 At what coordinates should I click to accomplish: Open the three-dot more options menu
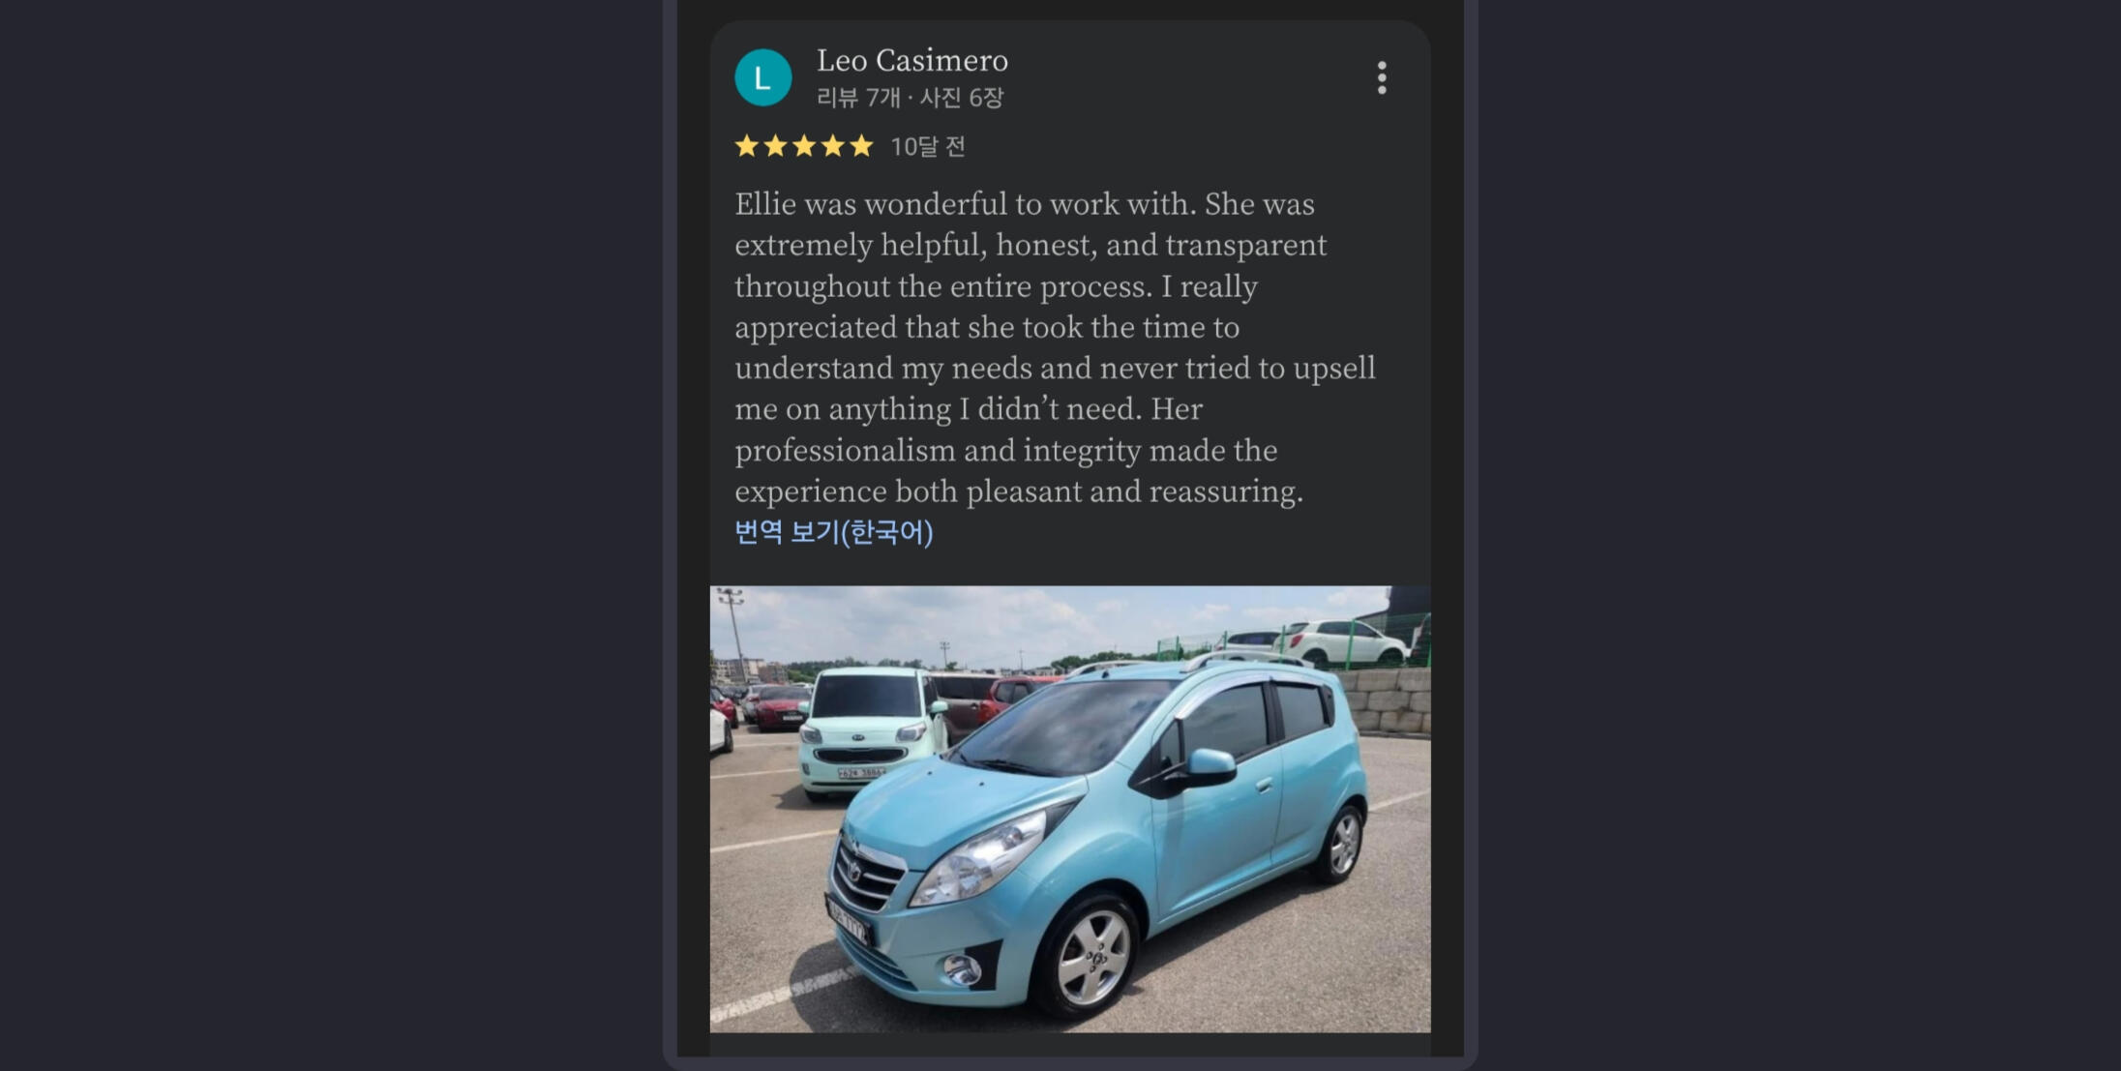(x=1382, y=77)
